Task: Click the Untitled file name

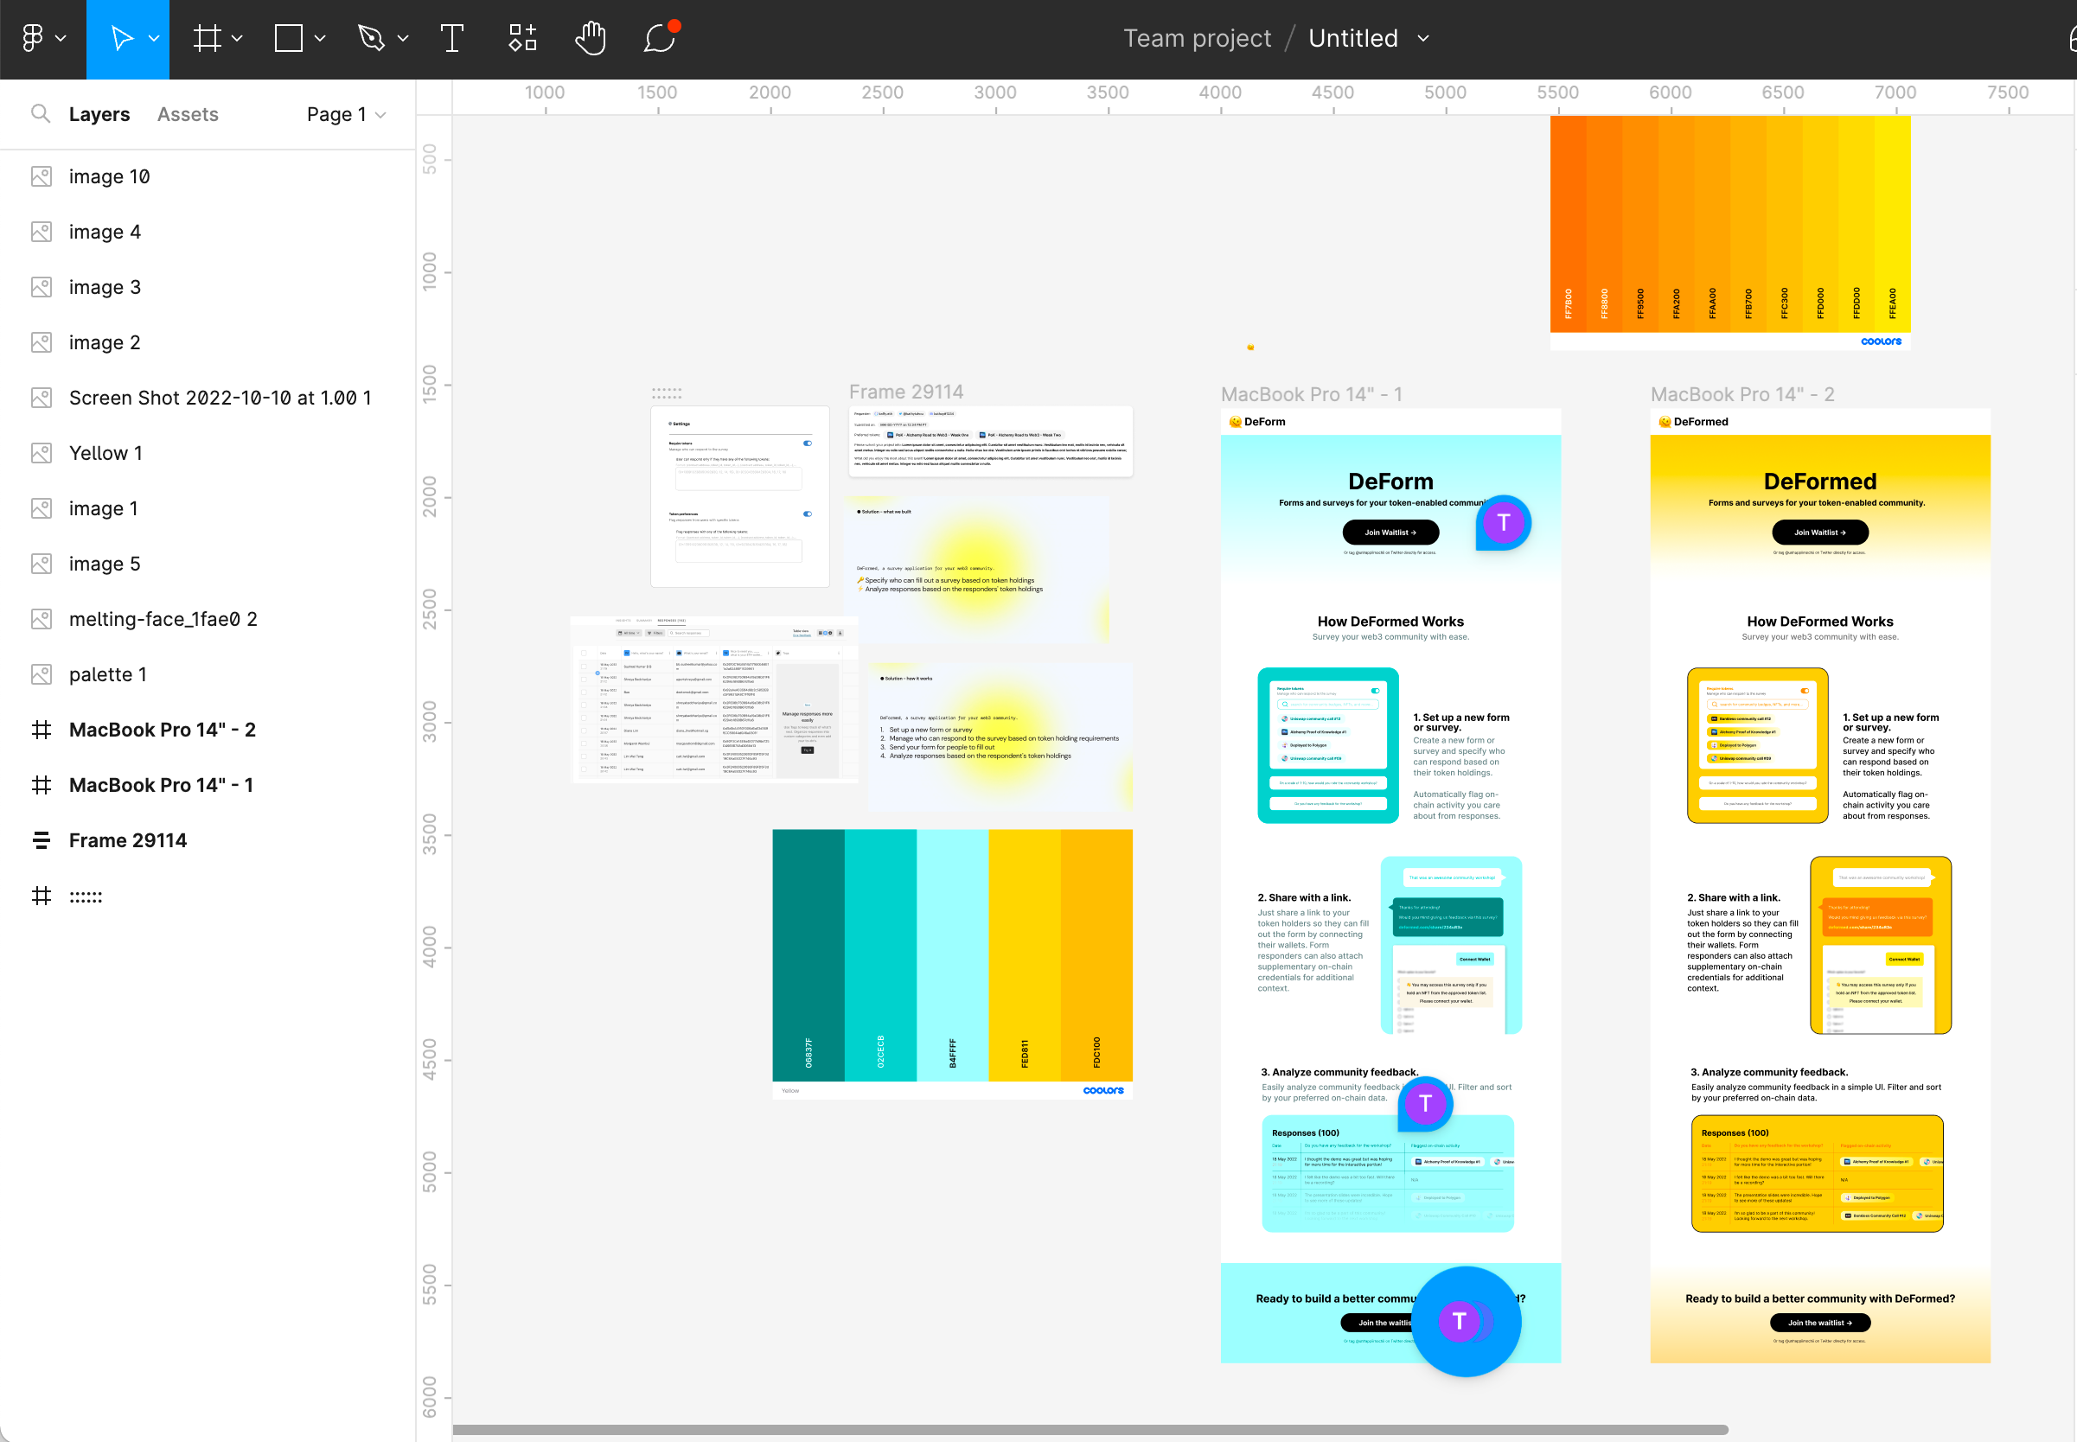Action: click(1353, 38)
